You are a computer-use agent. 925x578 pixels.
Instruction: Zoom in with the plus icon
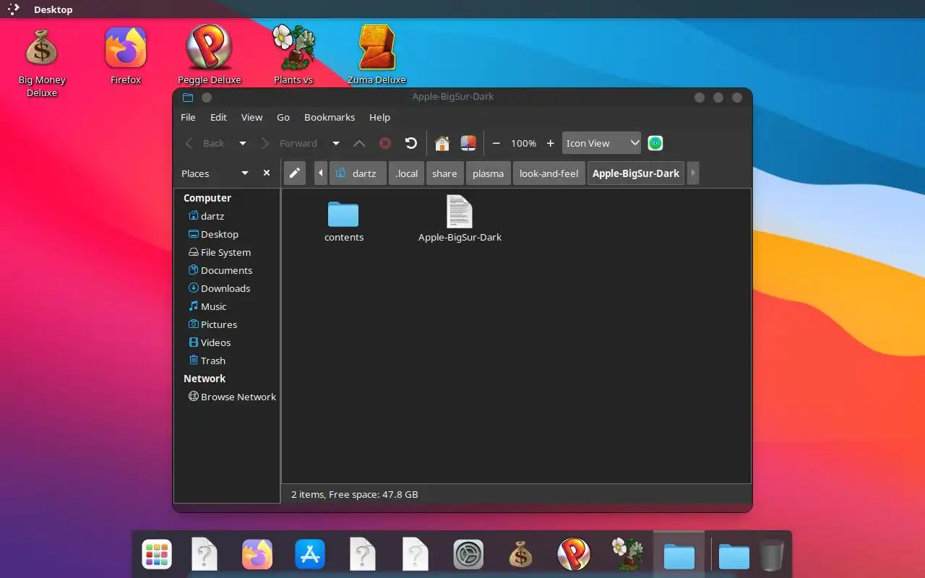click(550, 143)
